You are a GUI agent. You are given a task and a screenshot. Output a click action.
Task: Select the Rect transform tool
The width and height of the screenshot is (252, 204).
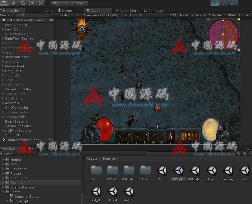tap(41, 3)
